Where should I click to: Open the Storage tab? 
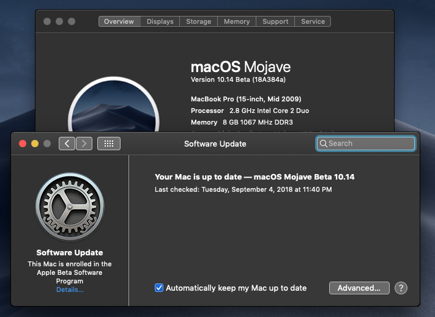pyautogui.click(x=199, y=21)
